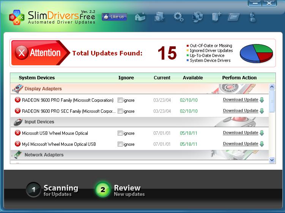Click current date 07/01/01 of Myš Microsoft Wheel Mouse
The image size is (285, 213).
(x=162, y=144)
